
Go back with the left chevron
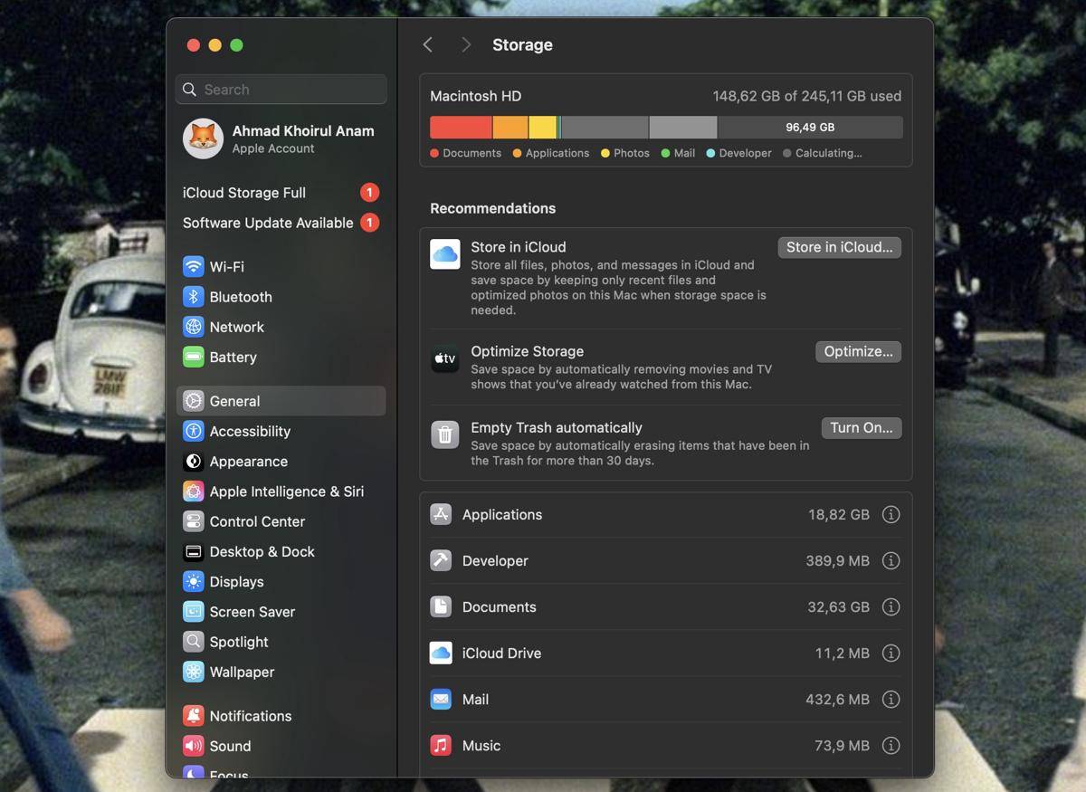tap(428, 44)
